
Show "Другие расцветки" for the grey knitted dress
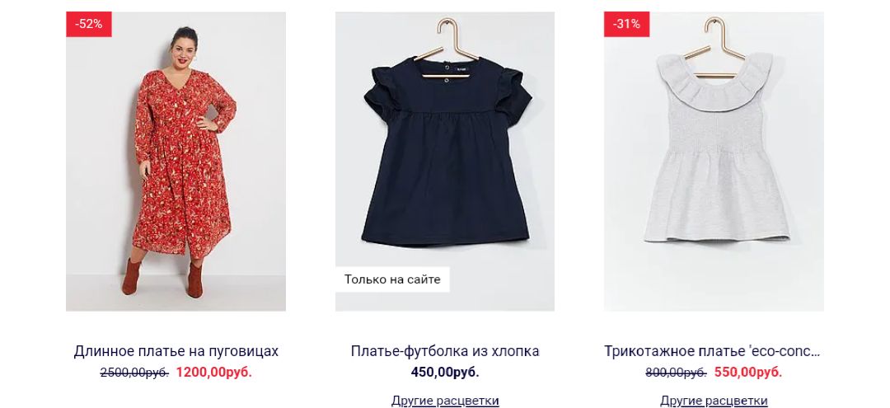(714, 401)
